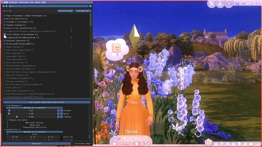This screenshot has width=262, height=147.
Task: Set game to fast-forward speed
Action: 131,138
